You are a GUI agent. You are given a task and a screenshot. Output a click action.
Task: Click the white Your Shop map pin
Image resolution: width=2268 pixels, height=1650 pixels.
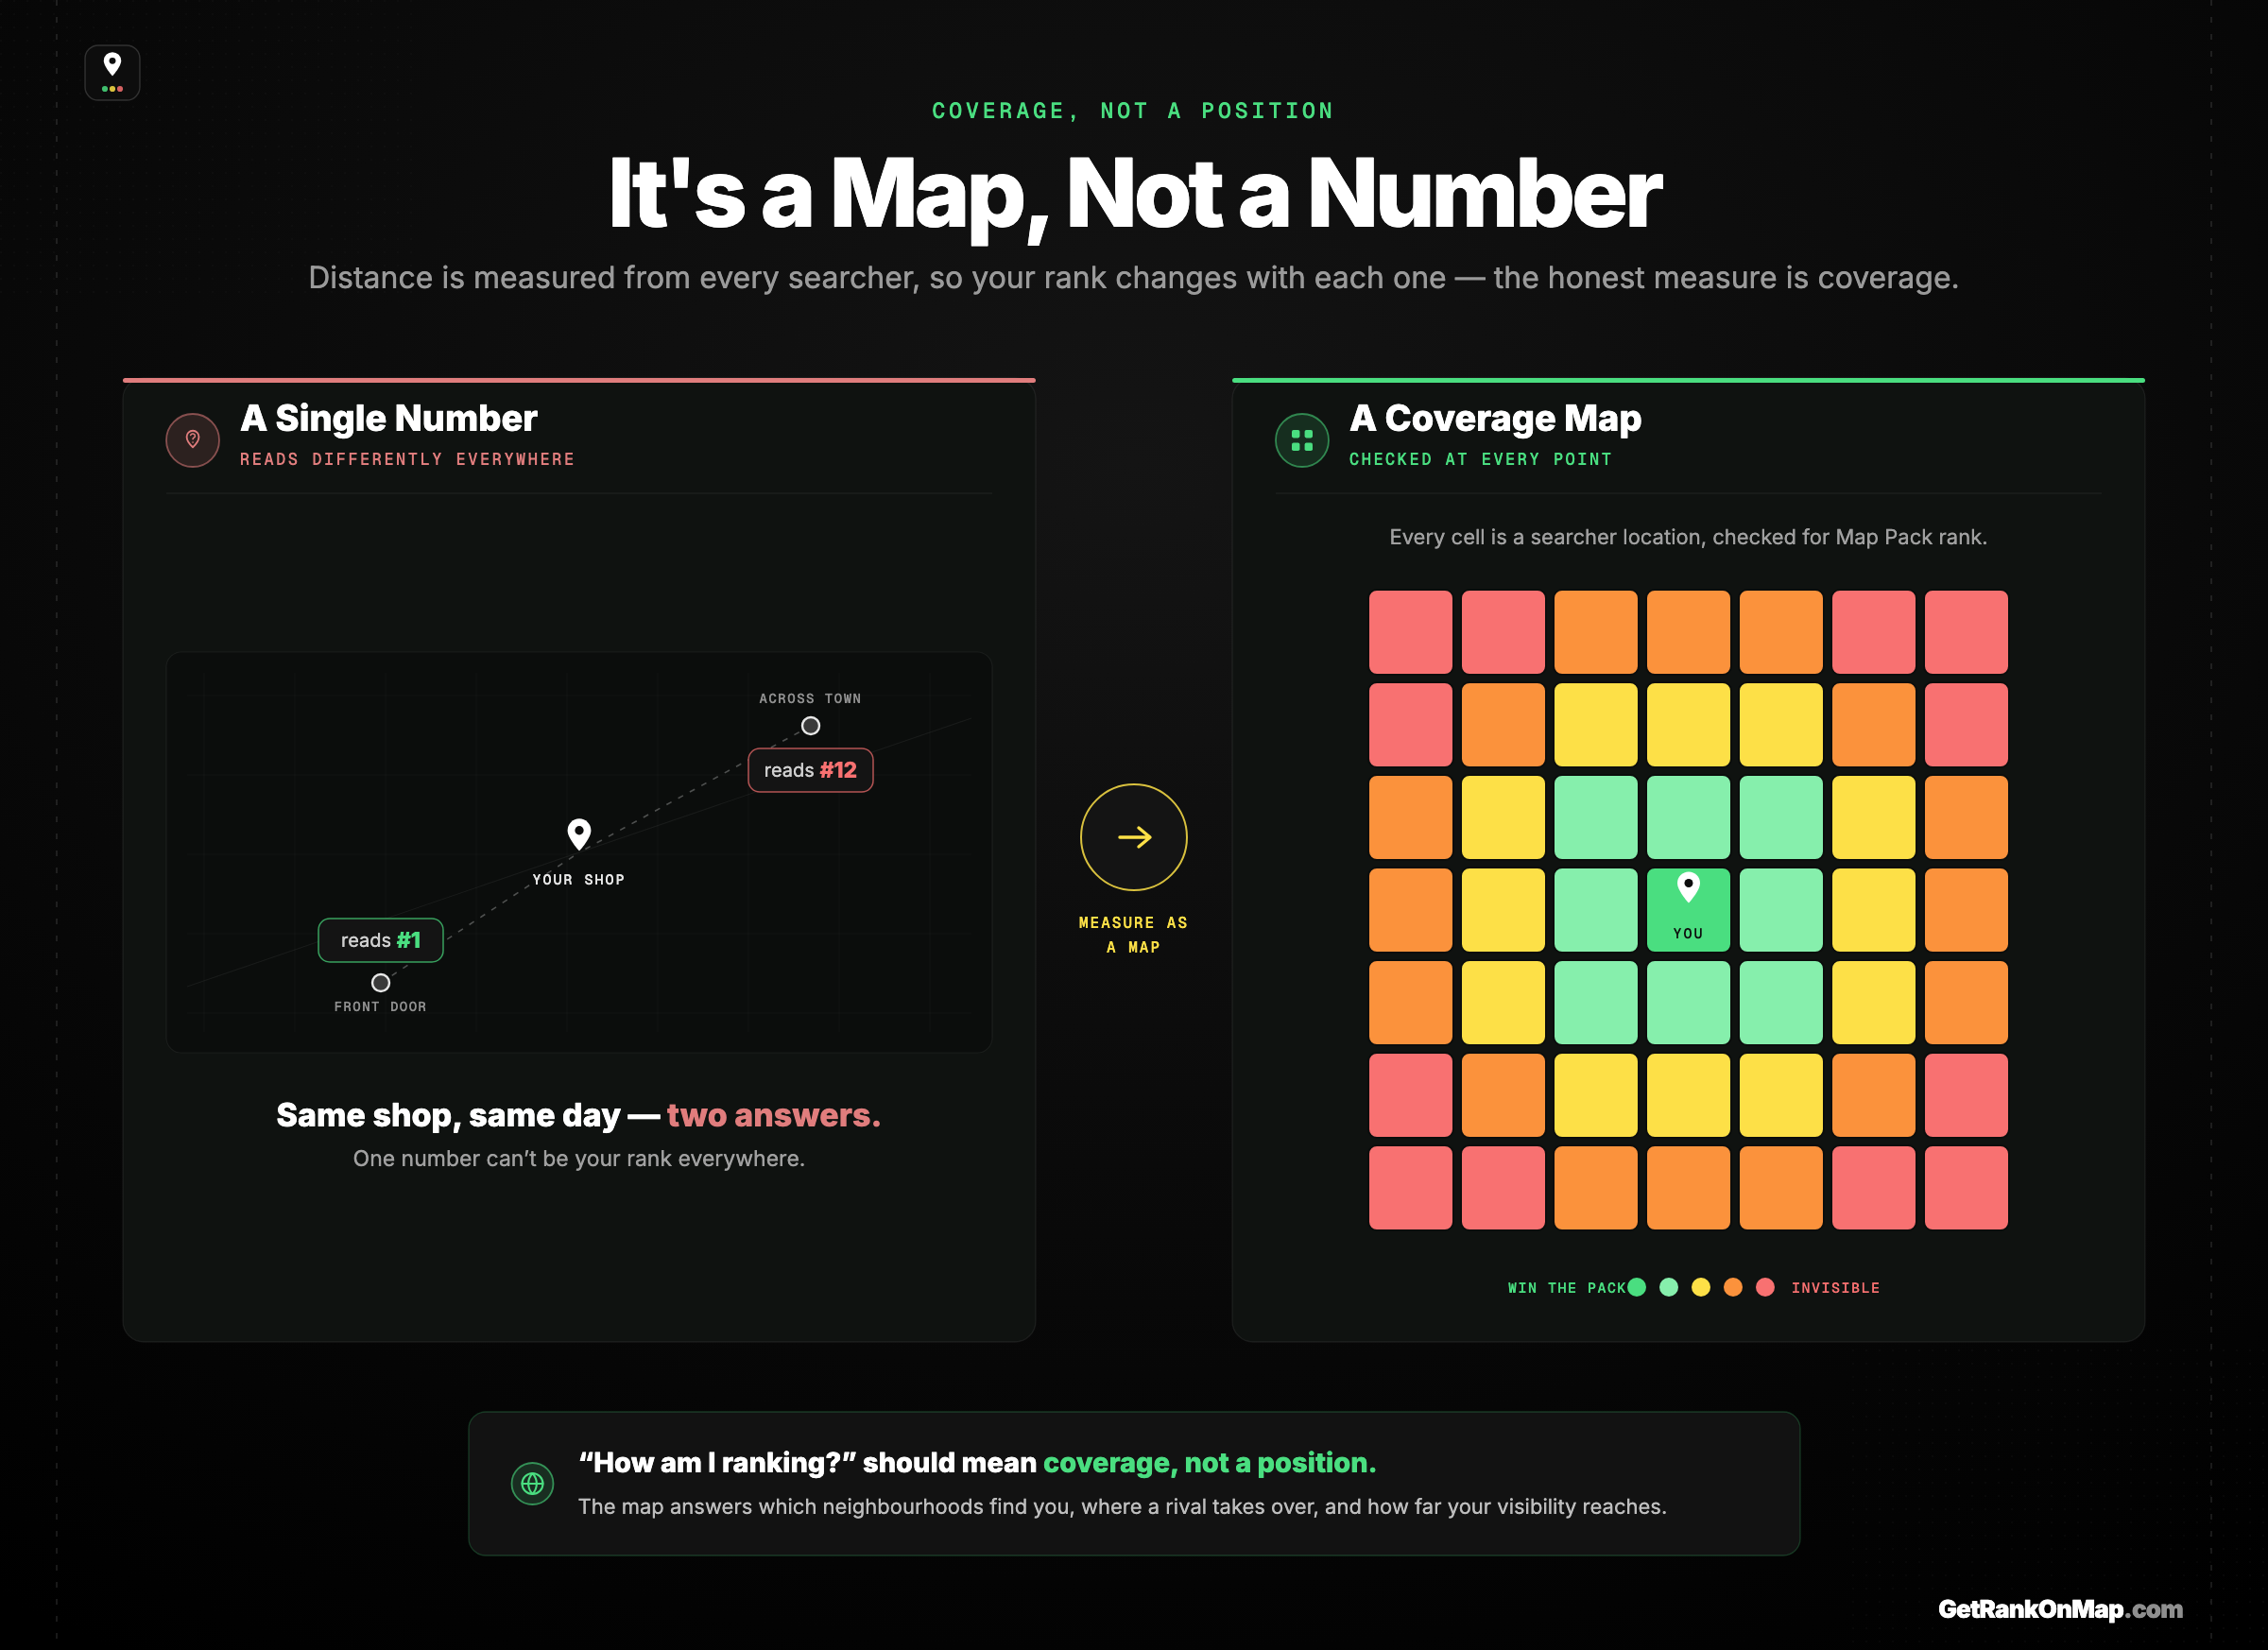pos(578,833)
